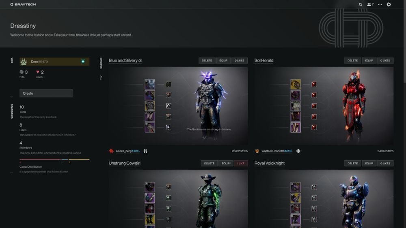Open the search icon in top bar
This screenshot has height=228, width=406.
point(360,4)
